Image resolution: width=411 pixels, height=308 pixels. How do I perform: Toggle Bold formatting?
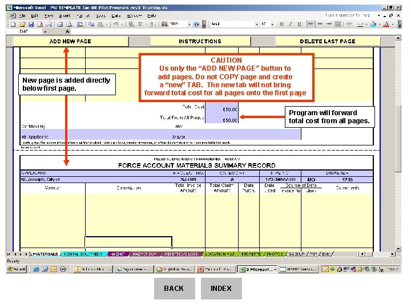click(x=281, y=24)
